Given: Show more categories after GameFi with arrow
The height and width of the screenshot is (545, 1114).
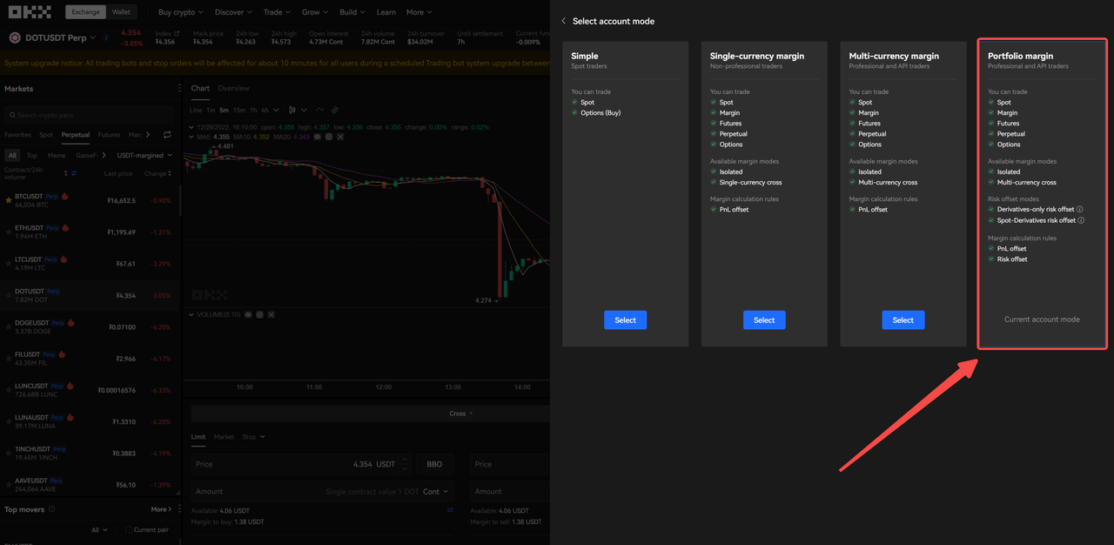Looking at the screenshot, I should pos(105,155).
